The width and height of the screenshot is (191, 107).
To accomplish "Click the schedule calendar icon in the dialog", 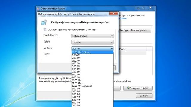I will tap(44, 22).
